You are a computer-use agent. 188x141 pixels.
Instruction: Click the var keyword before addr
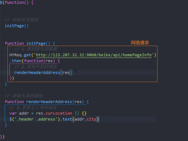[x=13, y=113]
